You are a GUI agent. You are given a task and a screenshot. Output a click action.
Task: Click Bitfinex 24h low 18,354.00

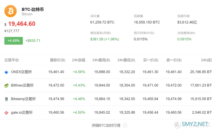(127, 85)
